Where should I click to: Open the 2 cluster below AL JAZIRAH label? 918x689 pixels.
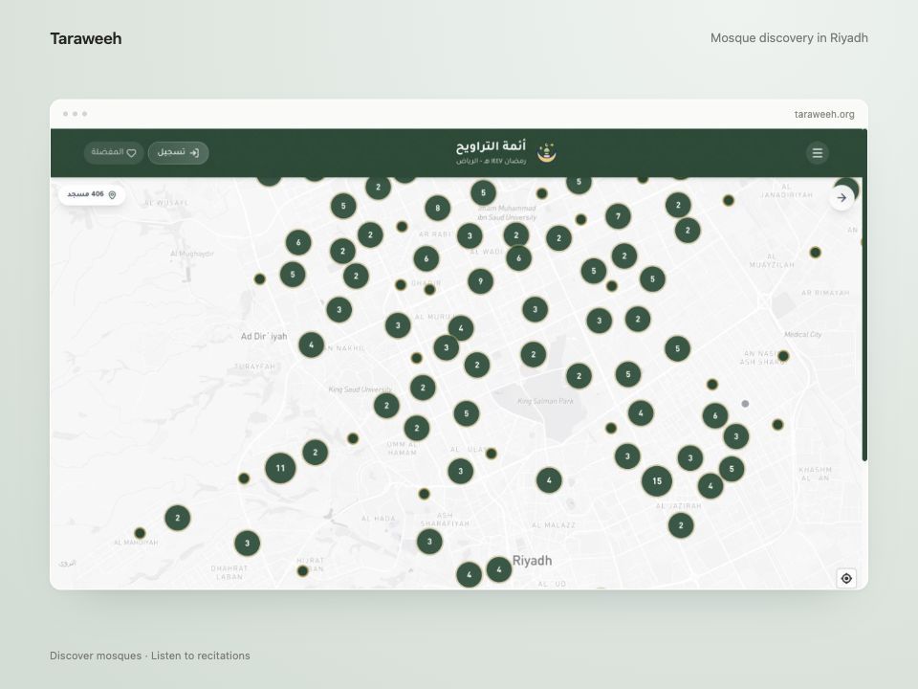tap(681, 525)
